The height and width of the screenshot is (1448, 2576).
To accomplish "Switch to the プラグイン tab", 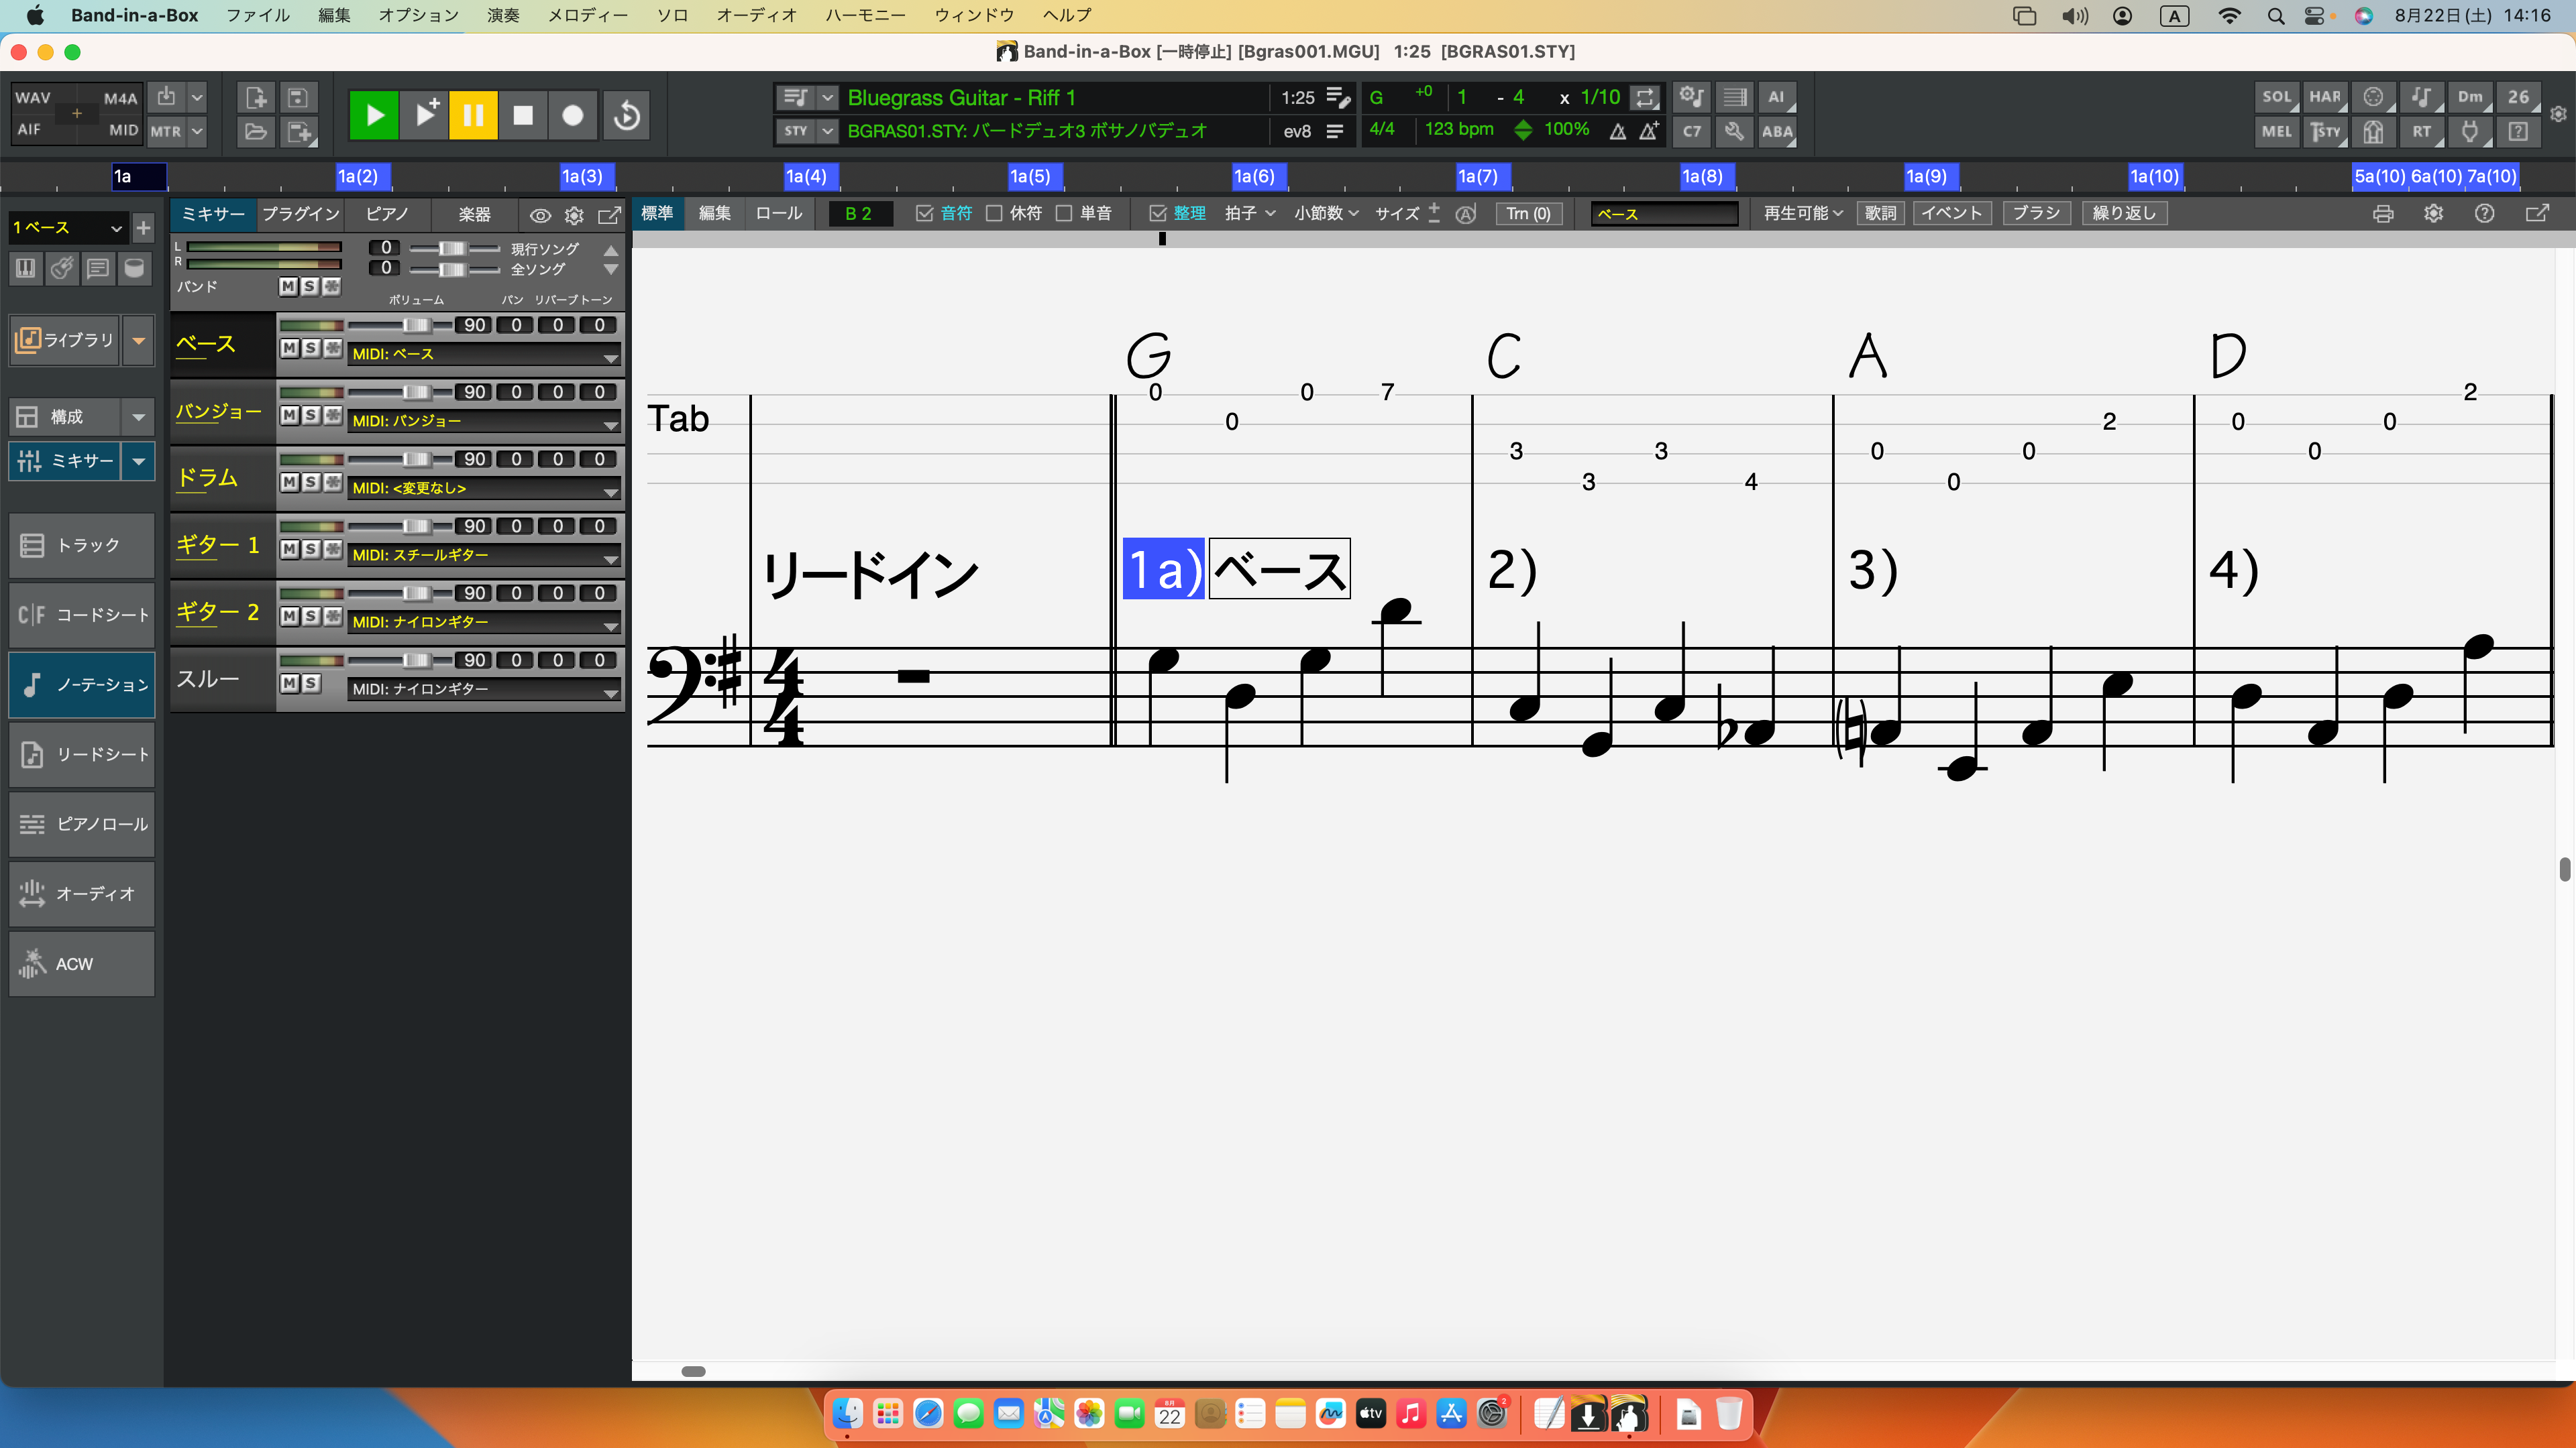I will (300, 214).
